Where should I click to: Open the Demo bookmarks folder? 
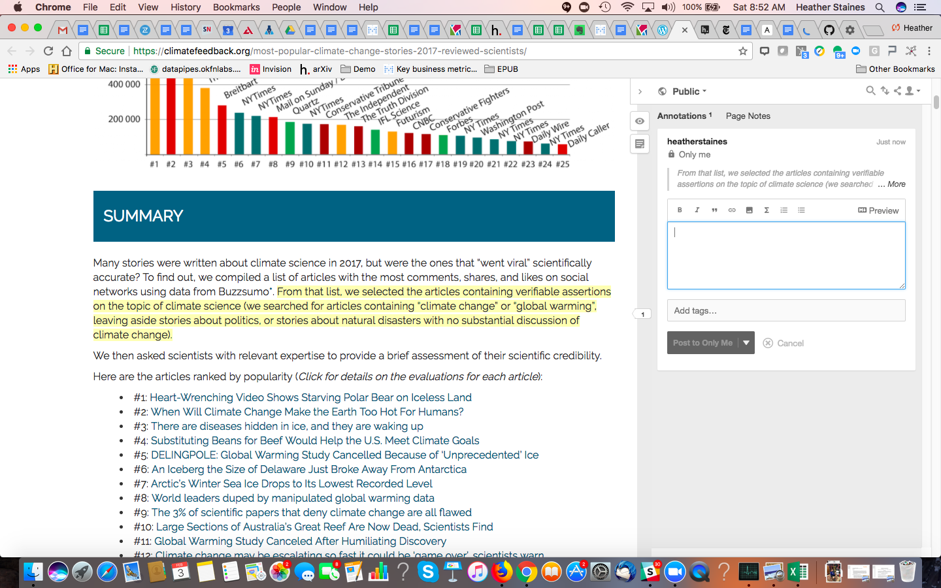pos(358,69)
